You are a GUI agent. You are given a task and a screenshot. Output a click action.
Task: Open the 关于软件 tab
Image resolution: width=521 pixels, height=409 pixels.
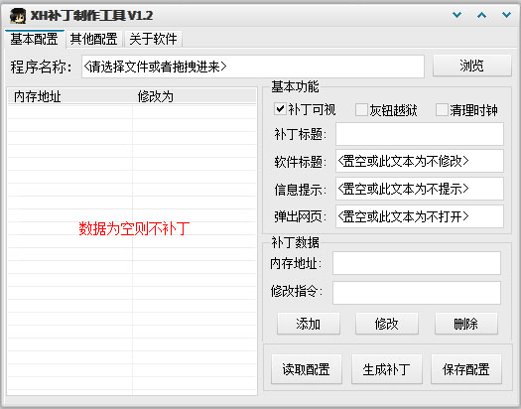click(153, 39)
